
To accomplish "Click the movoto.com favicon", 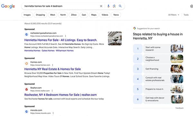I will [26, 112].
